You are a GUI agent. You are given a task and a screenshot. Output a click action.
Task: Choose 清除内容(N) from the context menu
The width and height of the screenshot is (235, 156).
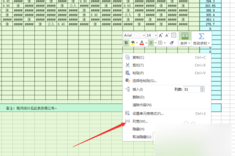(x=167, y=105)
